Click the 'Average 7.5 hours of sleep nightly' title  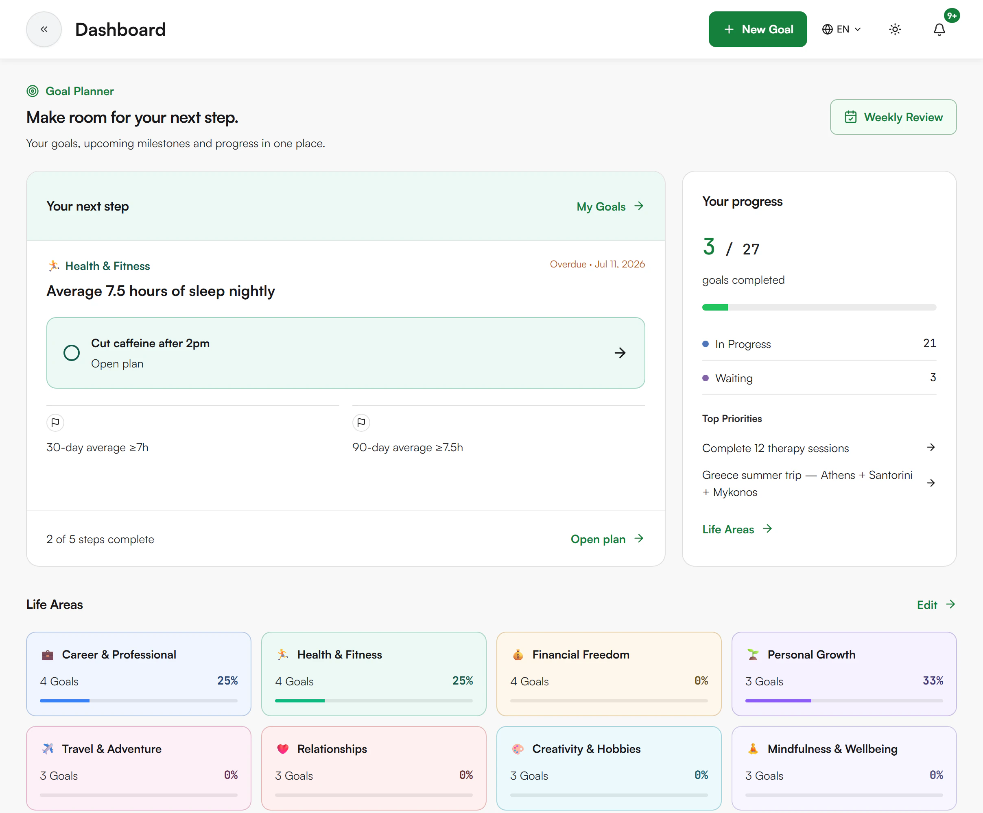[161, 291]
